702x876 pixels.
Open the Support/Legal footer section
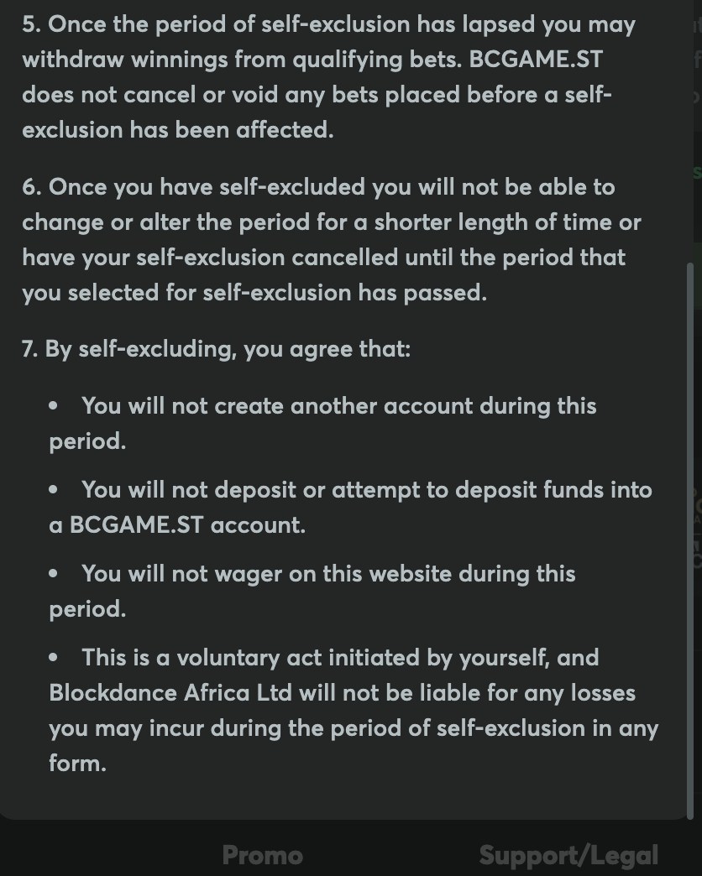click(568, 855)
